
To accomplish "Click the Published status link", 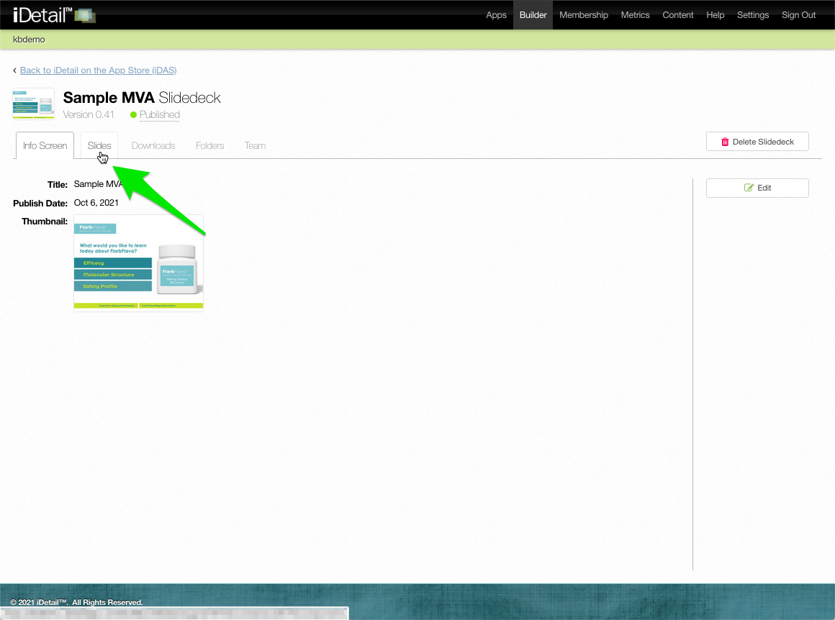I will click(x=160, y=114).
